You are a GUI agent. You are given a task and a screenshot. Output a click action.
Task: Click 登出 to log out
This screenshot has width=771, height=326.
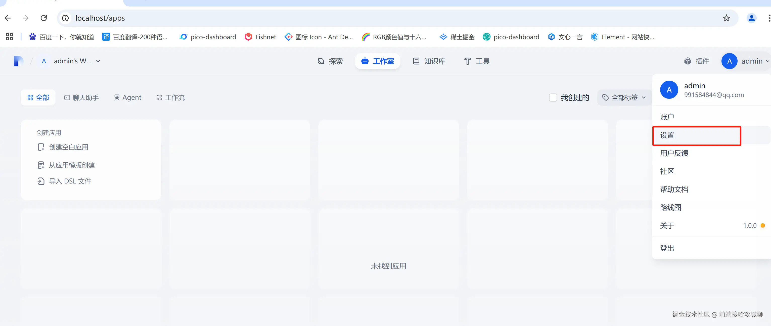[667, 248]
